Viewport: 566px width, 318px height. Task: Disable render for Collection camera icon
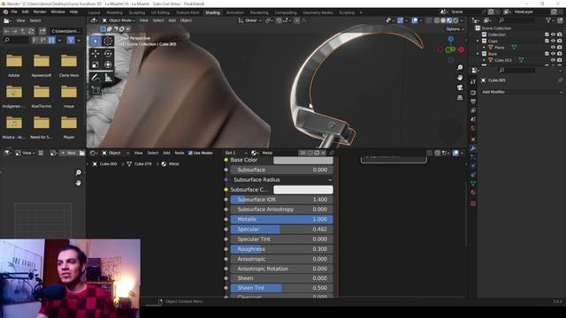tap(560, 34)
